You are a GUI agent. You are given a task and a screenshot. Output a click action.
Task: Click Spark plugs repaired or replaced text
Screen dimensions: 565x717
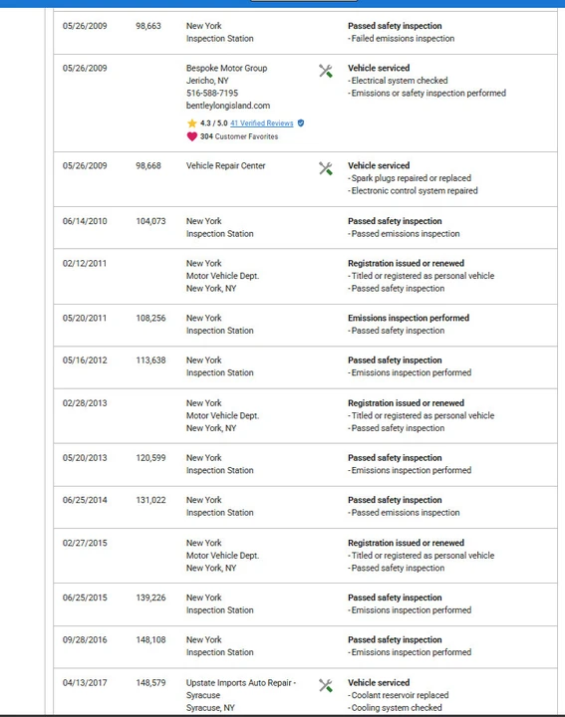point(411,178)
